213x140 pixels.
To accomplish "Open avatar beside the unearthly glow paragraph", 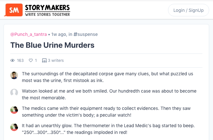I will [x=14, y=127].
